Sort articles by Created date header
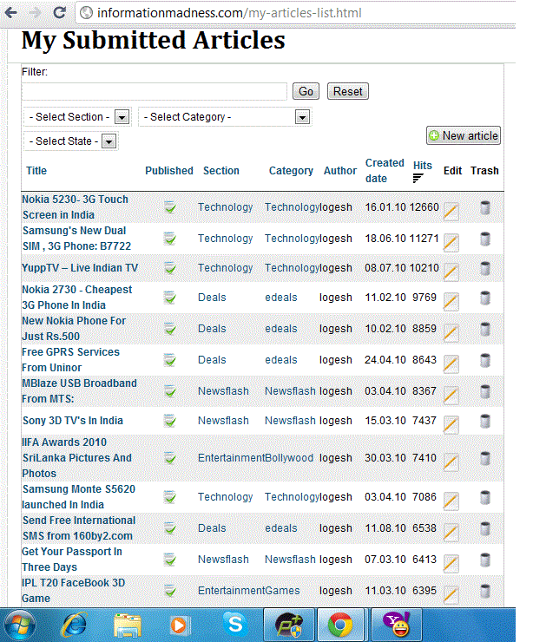533x642 pixels. [384, 170]
